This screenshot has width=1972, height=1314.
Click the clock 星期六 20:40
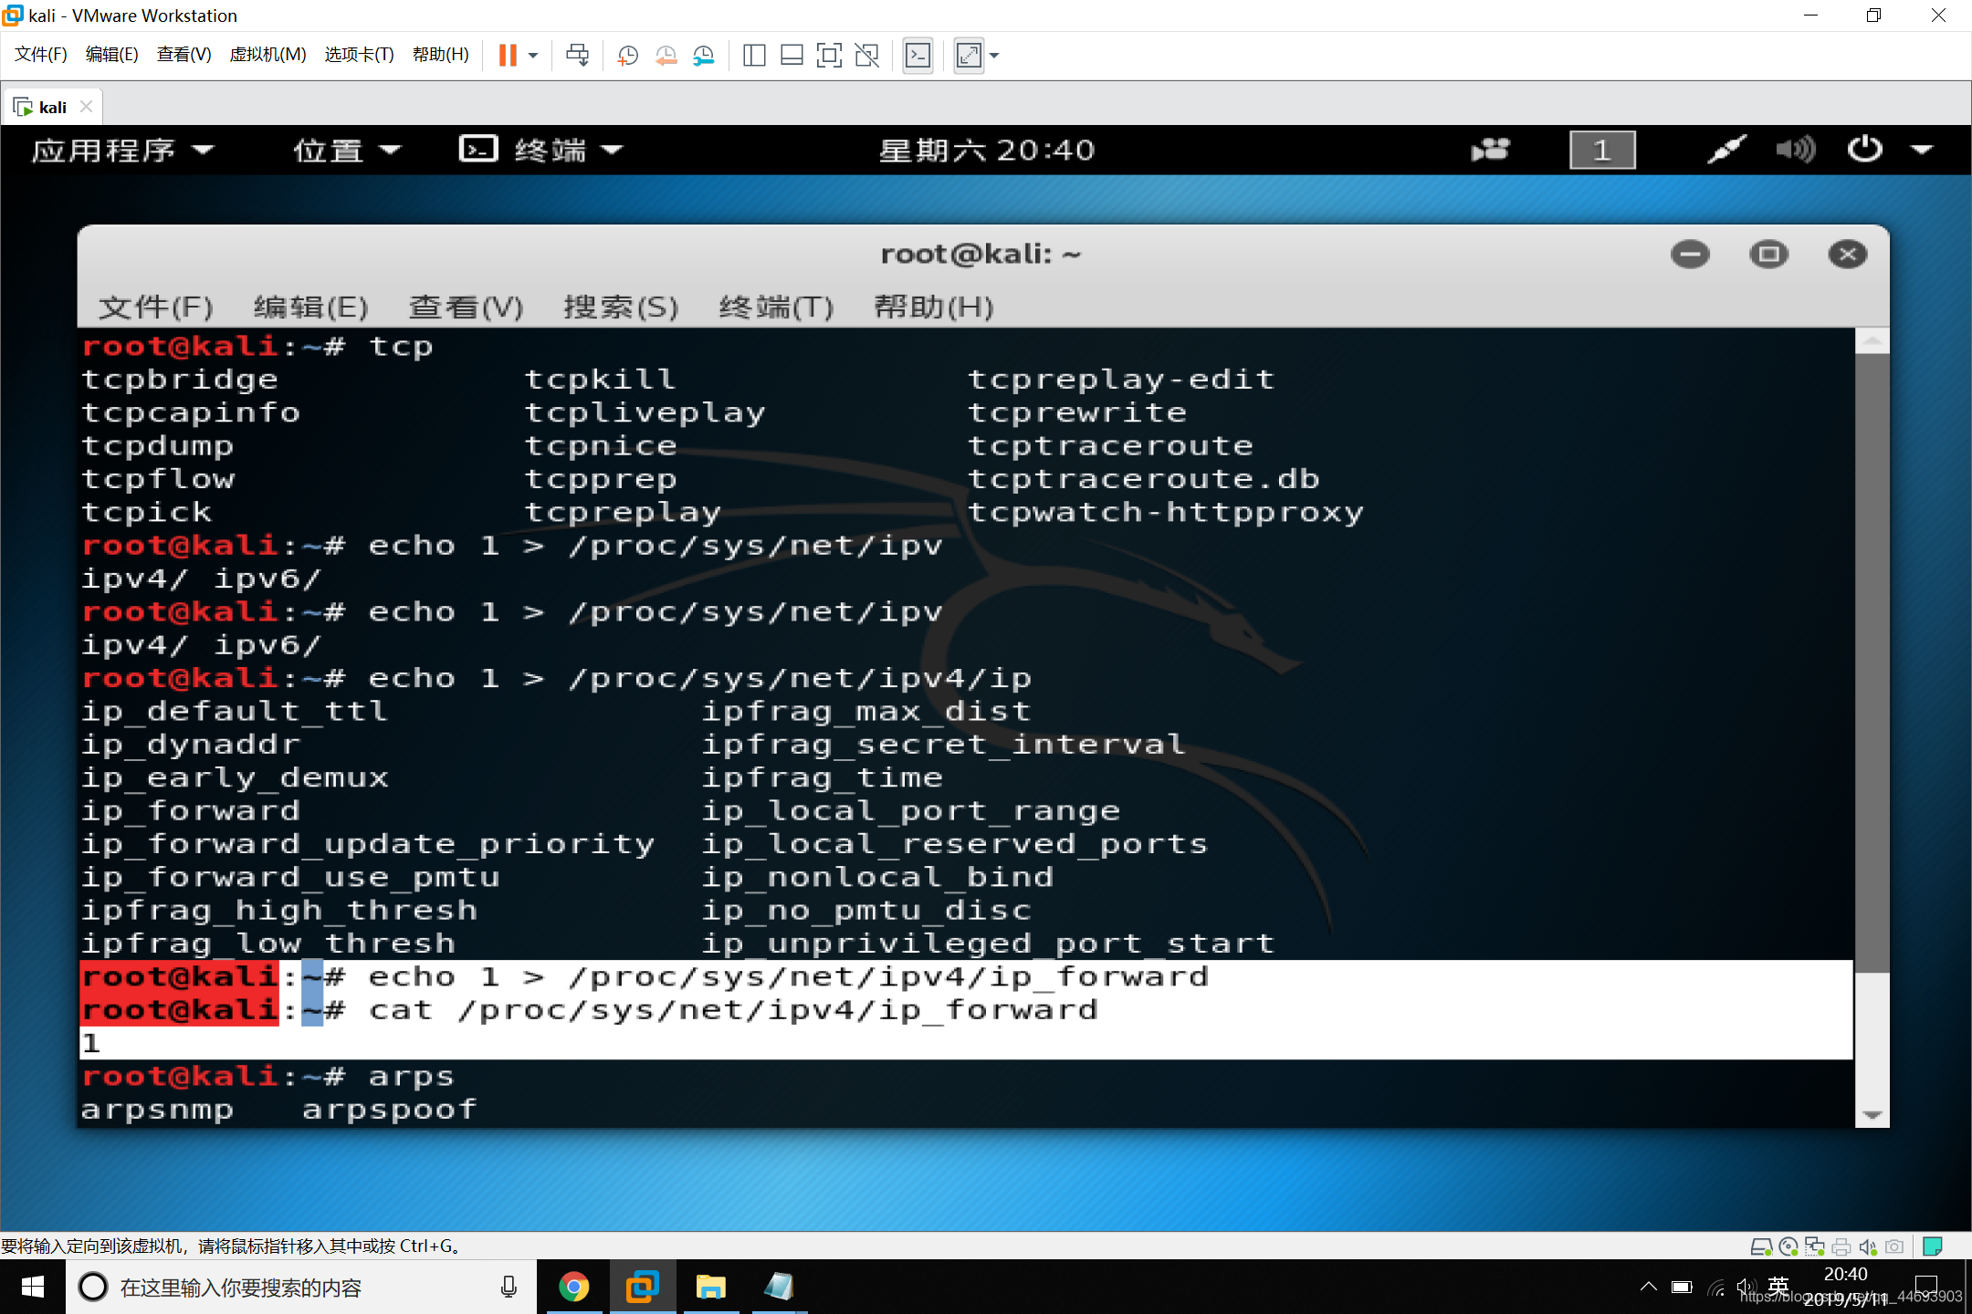coord(986,150)
